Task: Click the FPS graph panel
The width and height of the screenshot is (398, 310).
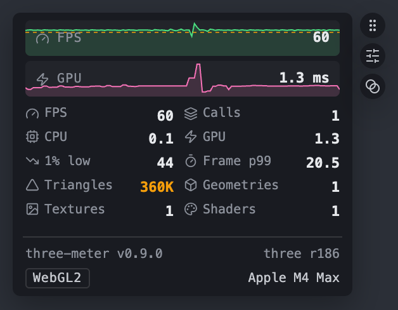Action: click(x=183, y=38)
